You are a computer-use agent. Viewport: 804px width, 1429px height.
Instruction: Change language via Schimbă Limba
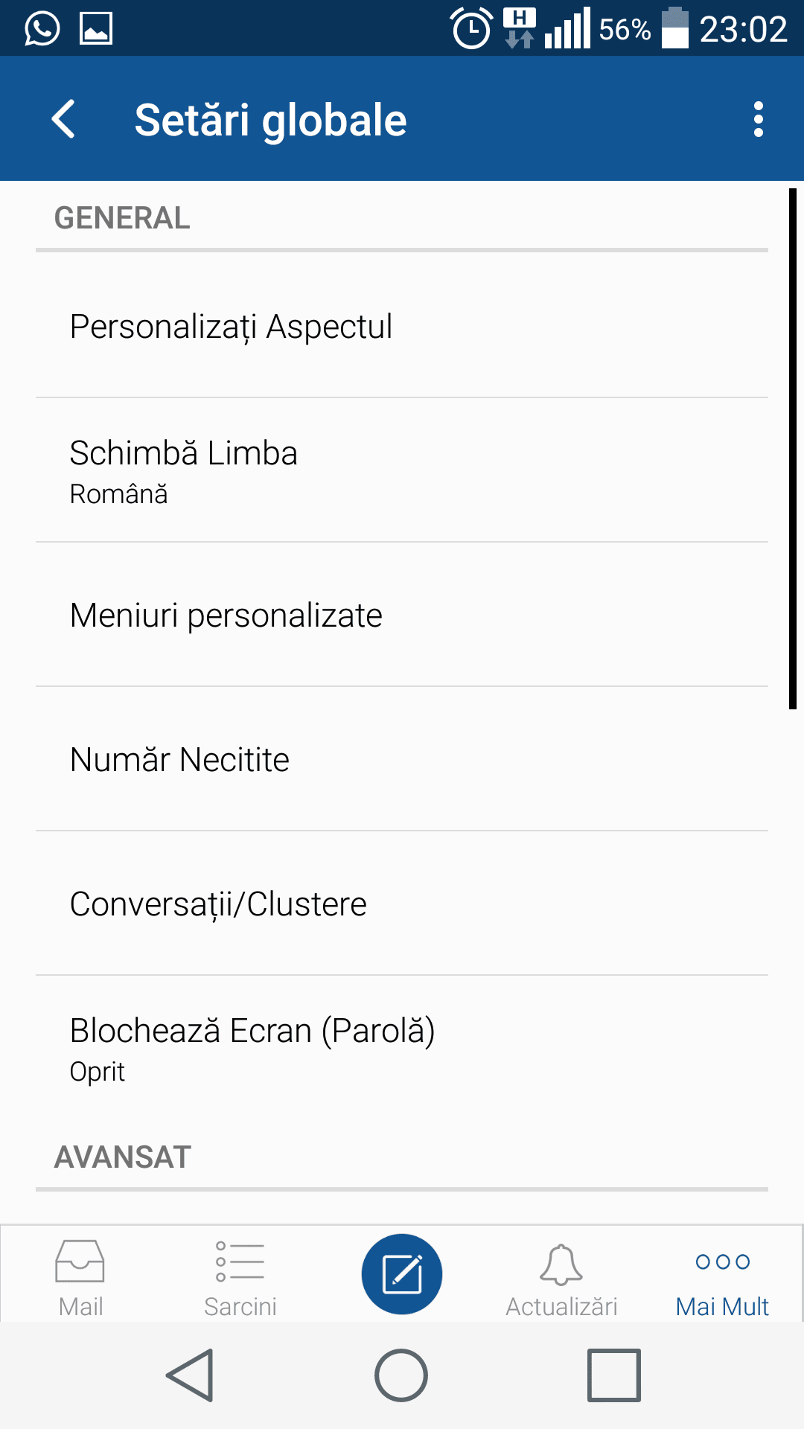point(402,470)
